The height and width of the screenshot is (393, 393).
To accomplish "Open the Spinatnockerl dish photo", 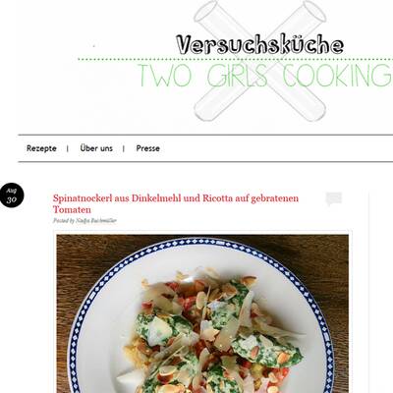I will (x=202, y=313).
